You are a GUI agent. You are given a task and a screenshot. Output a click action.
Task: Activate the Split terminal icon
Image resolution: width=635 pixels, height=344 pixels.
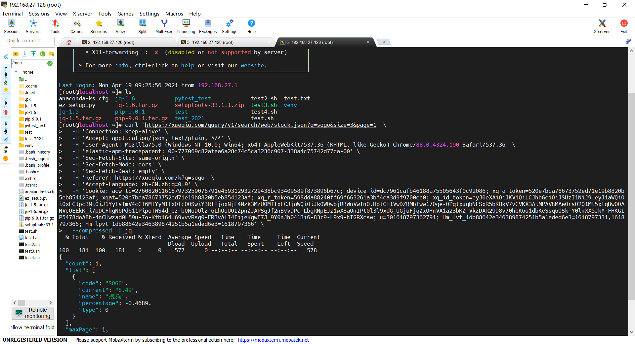click(x=142, y=26)
